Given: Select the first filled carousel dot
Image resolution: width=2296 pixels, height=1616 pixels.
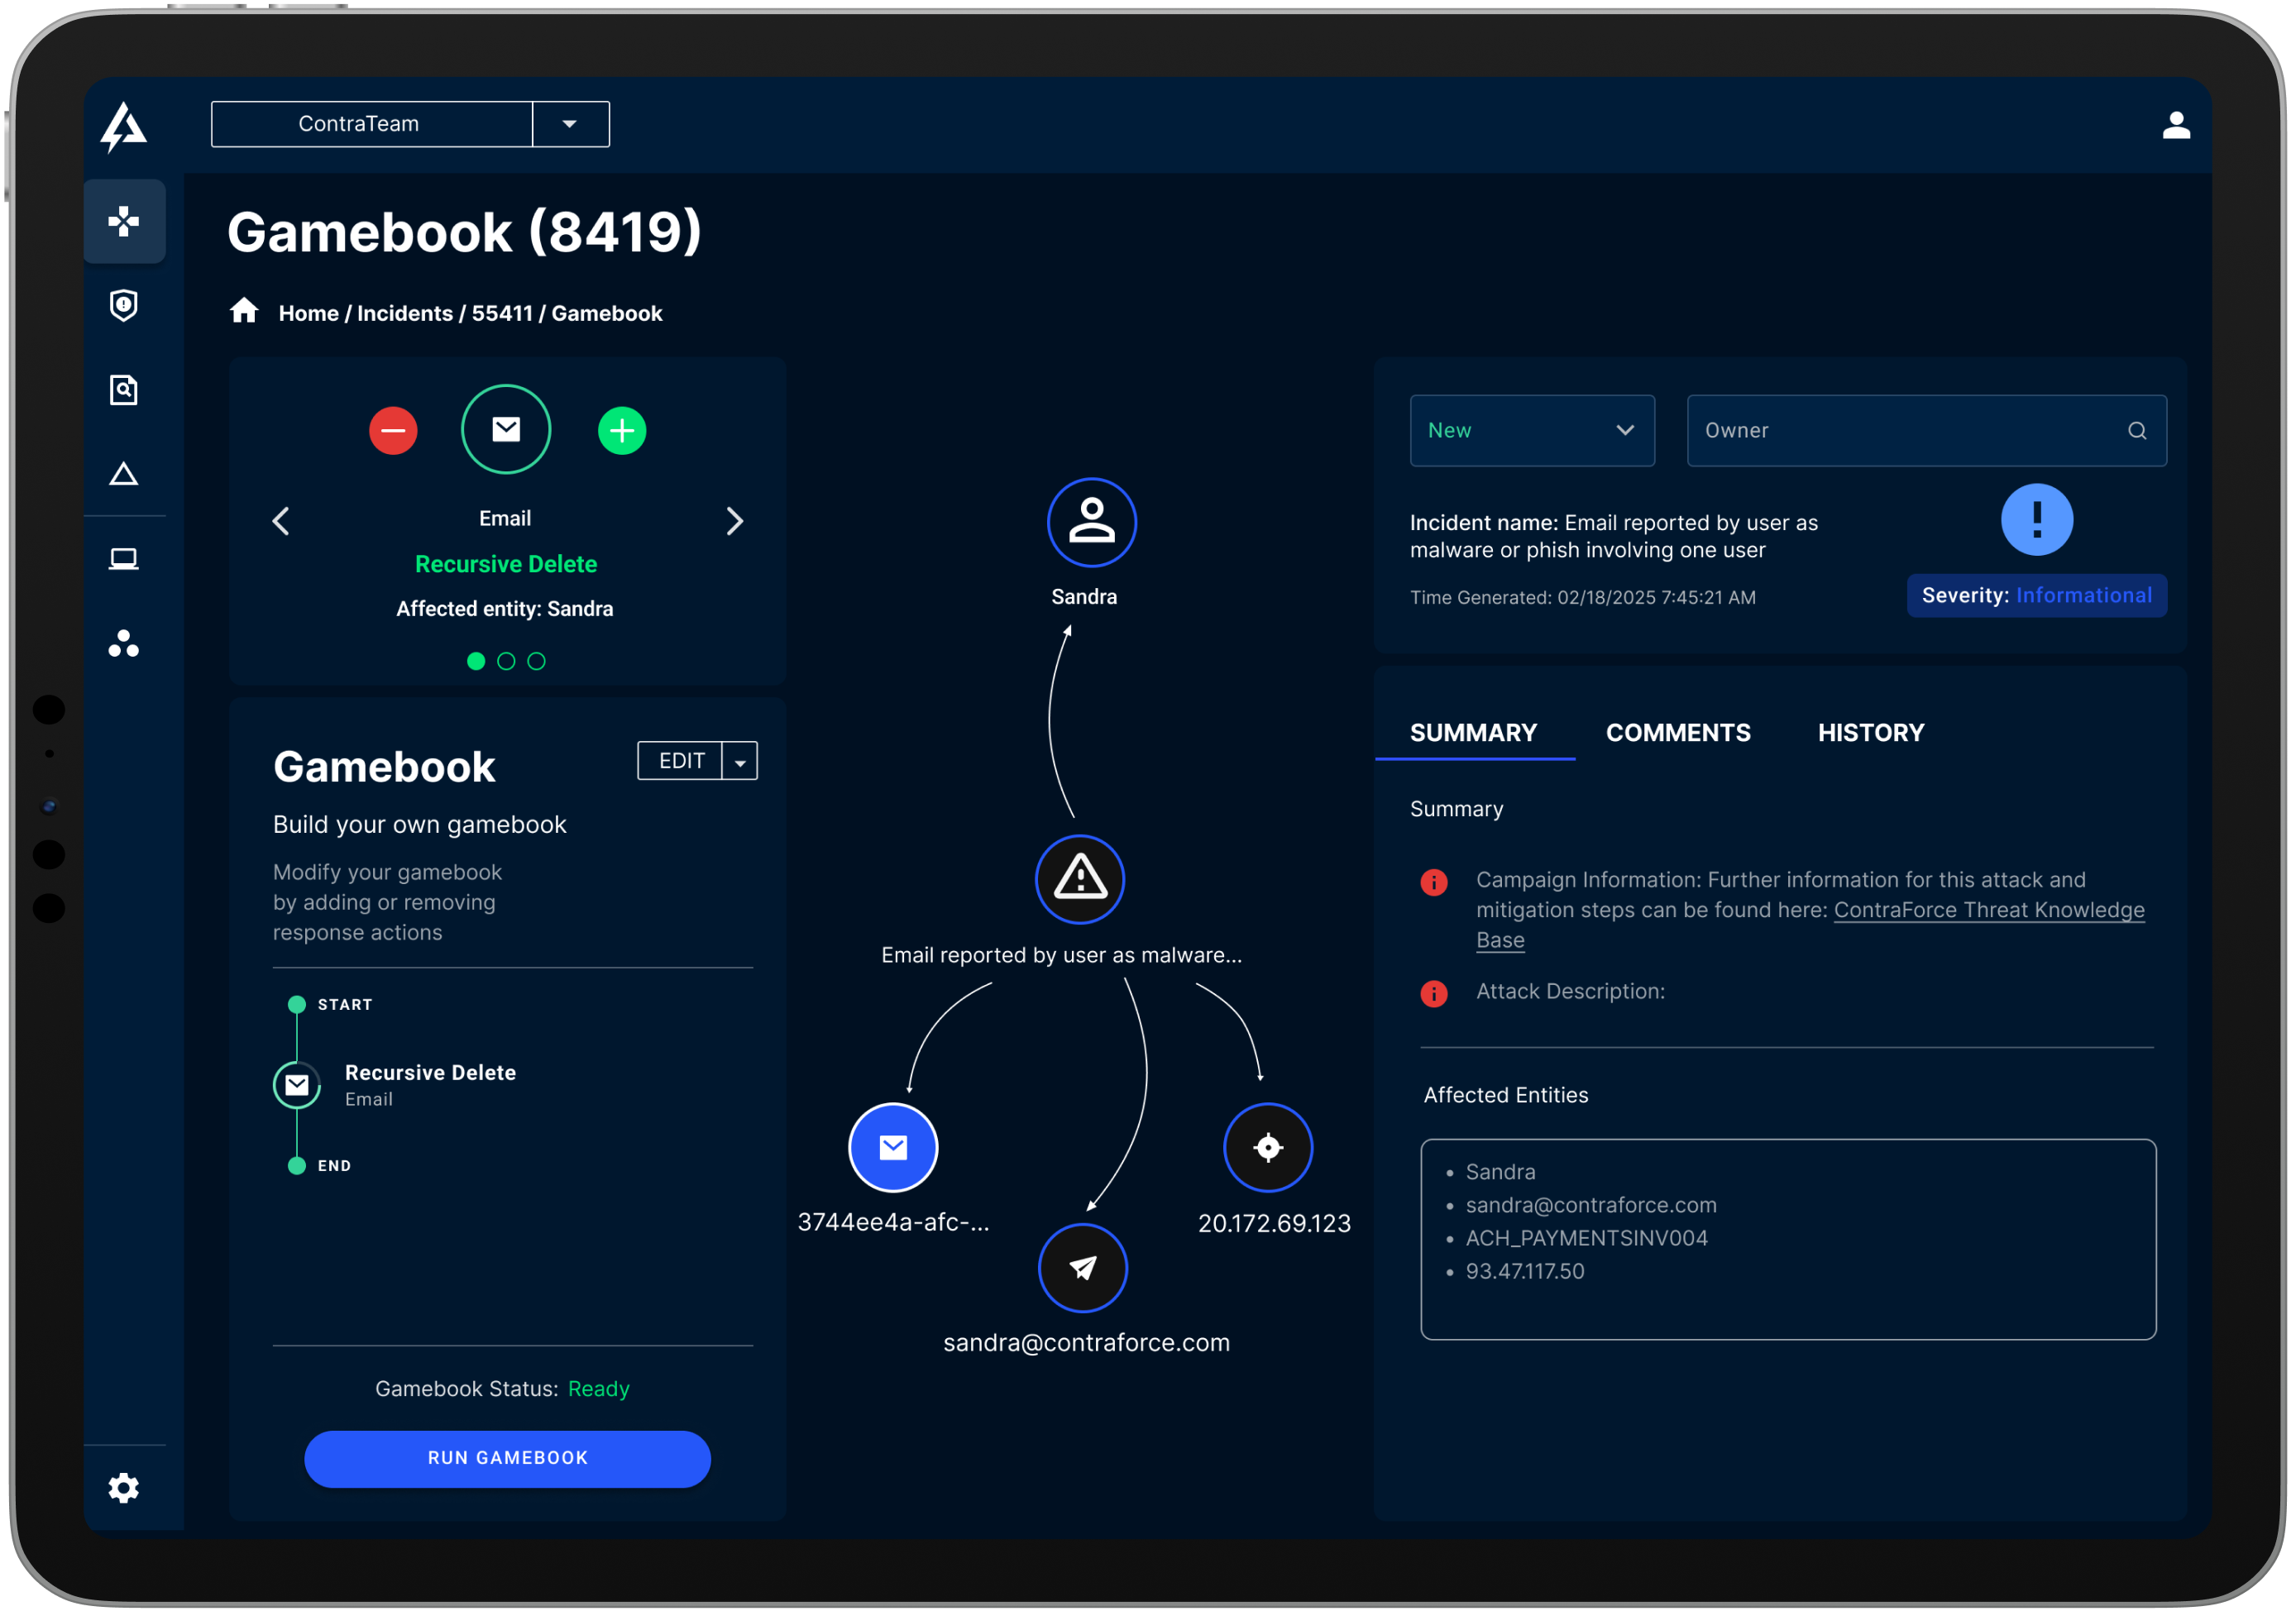Looking at the screenshot, I should 476,661.
